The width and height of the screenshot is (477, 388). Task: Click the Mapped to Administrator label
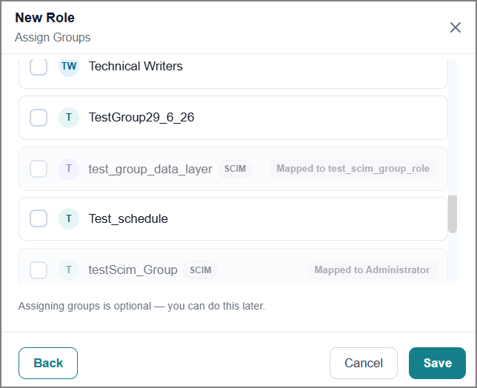pyautogui.click(x=372, y=270)
